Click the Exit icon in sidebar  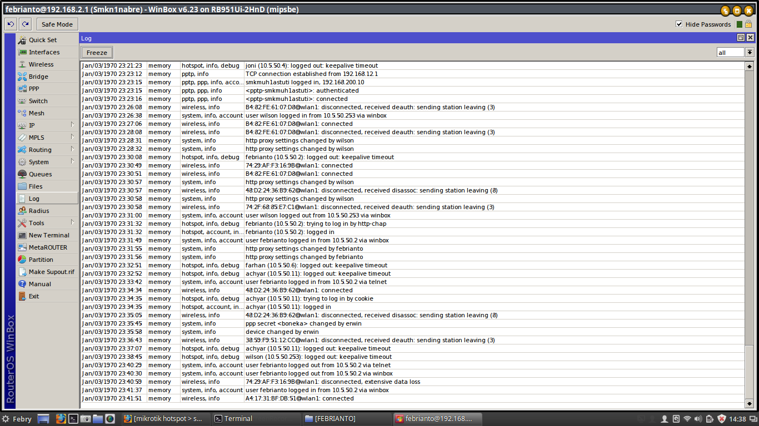tap(22, 296)
